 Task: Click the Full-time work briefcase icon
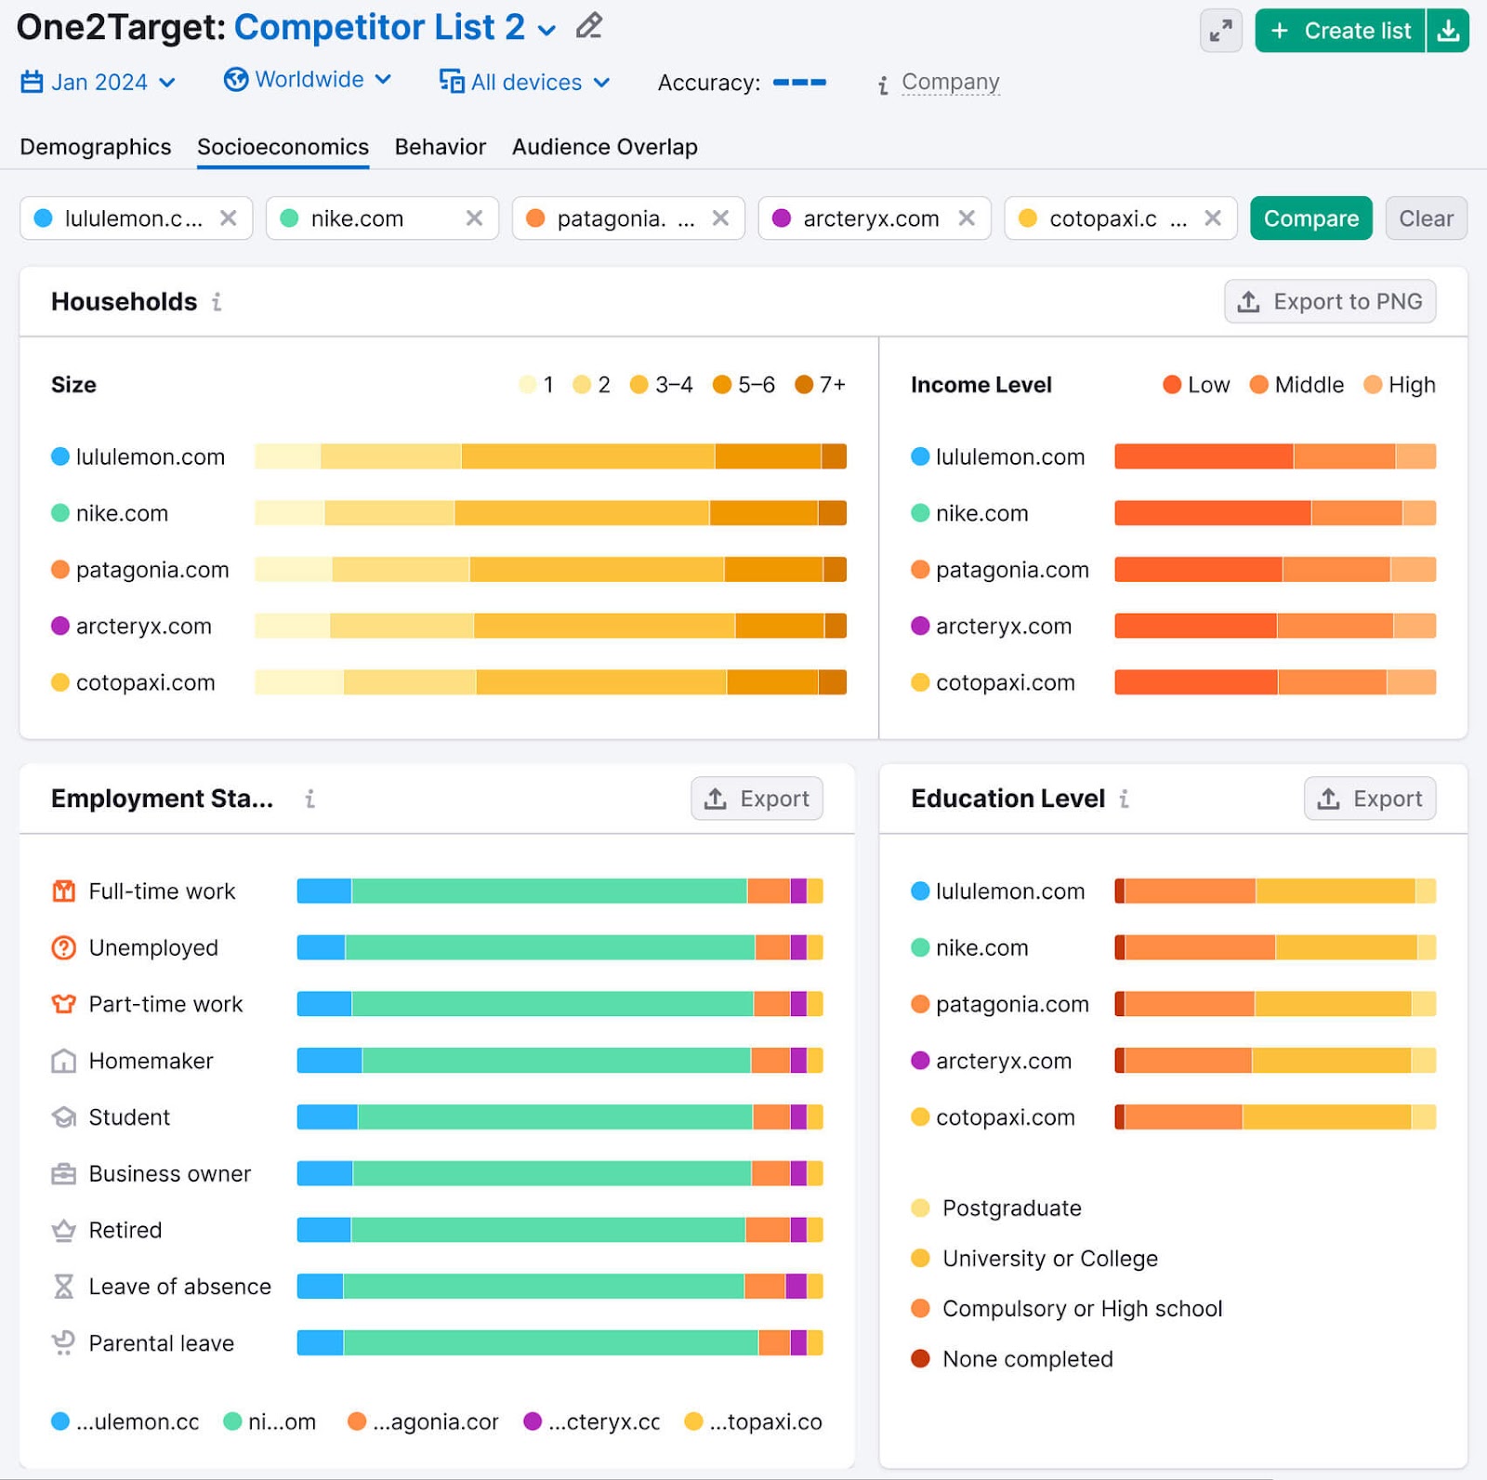tap(62, 891)
